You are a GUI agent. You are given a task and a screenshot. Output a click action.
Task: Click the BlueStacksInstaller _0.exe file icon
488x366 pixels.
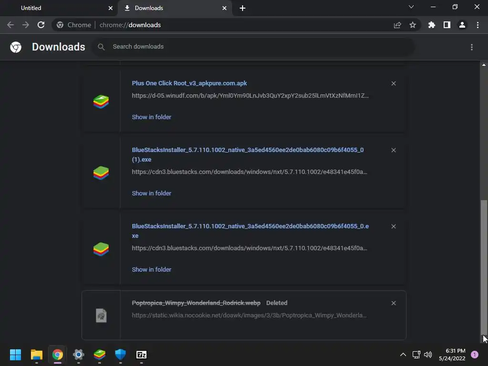pos(101,249)
